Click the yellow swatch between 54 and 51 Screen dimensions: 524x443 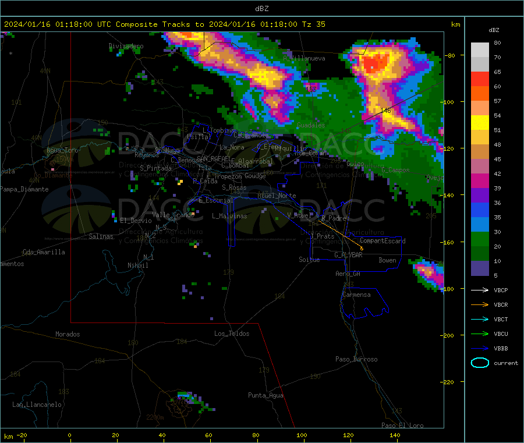tap(480, 123)
